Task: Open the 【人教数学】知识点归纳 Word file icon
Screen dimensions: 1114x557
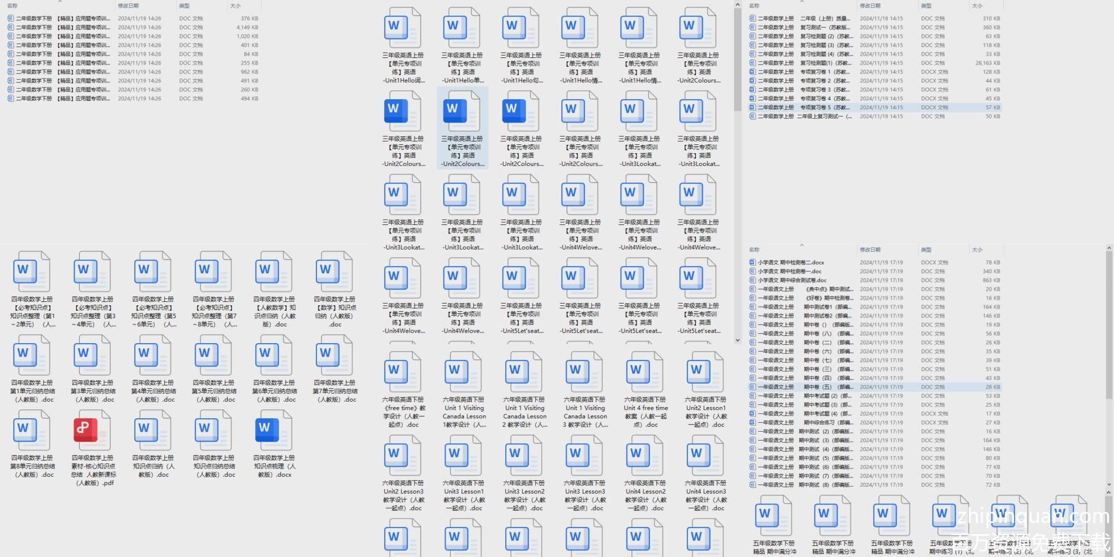Action: click(273, 271)
